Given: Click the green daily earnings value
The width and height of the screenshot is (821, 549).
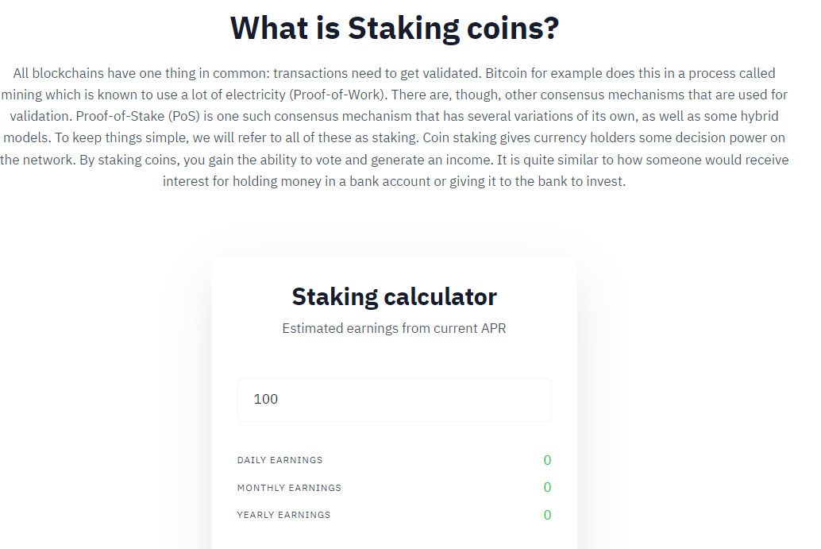Looking at the screenshot, I should (547, 460).
